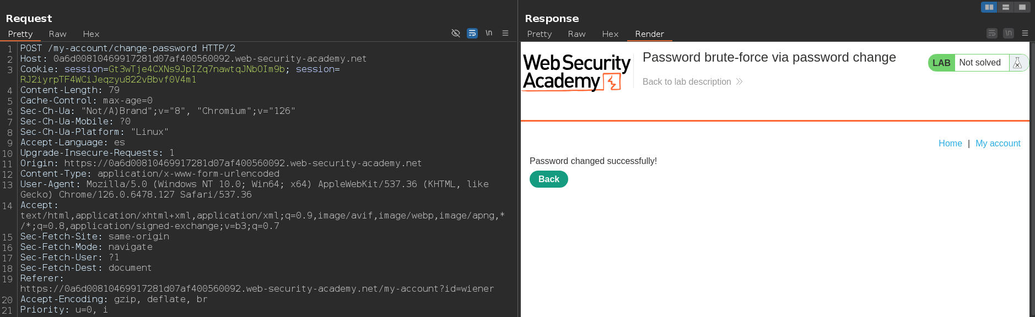This screenshot has width=1035, height=317.
Task: Expand Back to lab description chevron
Action: pyautogui.click(x=740, y=81)
